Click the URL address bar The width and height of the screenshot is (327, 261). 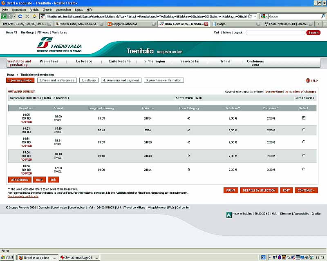146,16
